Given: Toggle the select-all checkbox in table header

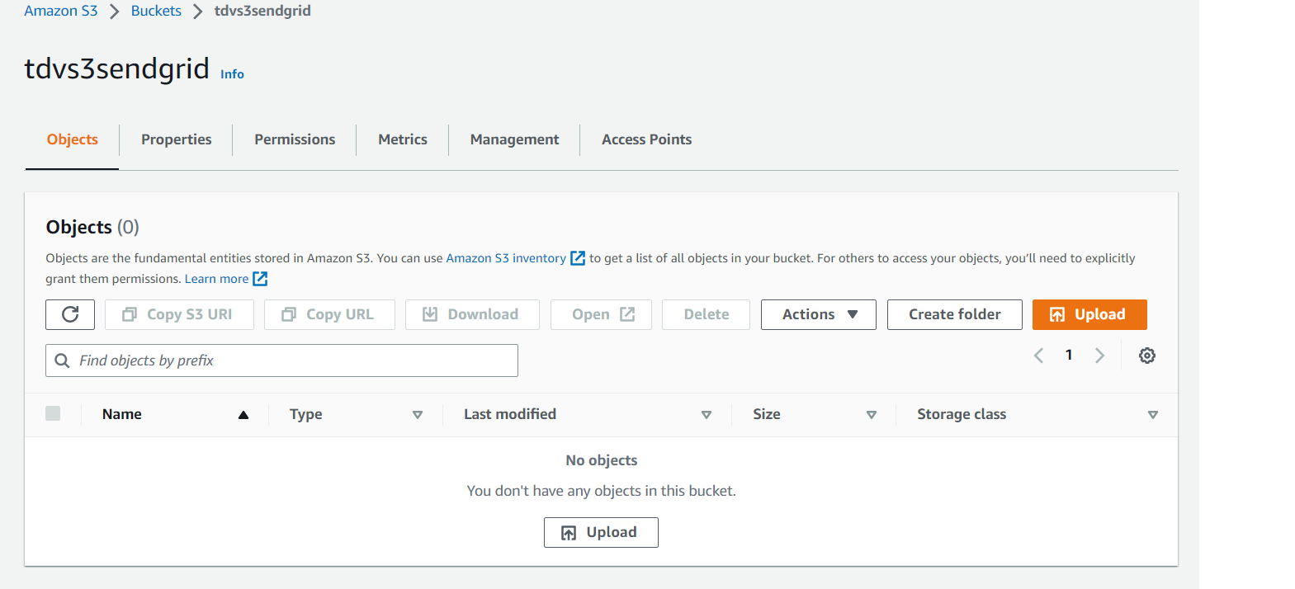Looking at the screenshot, I should pos(53,413).
